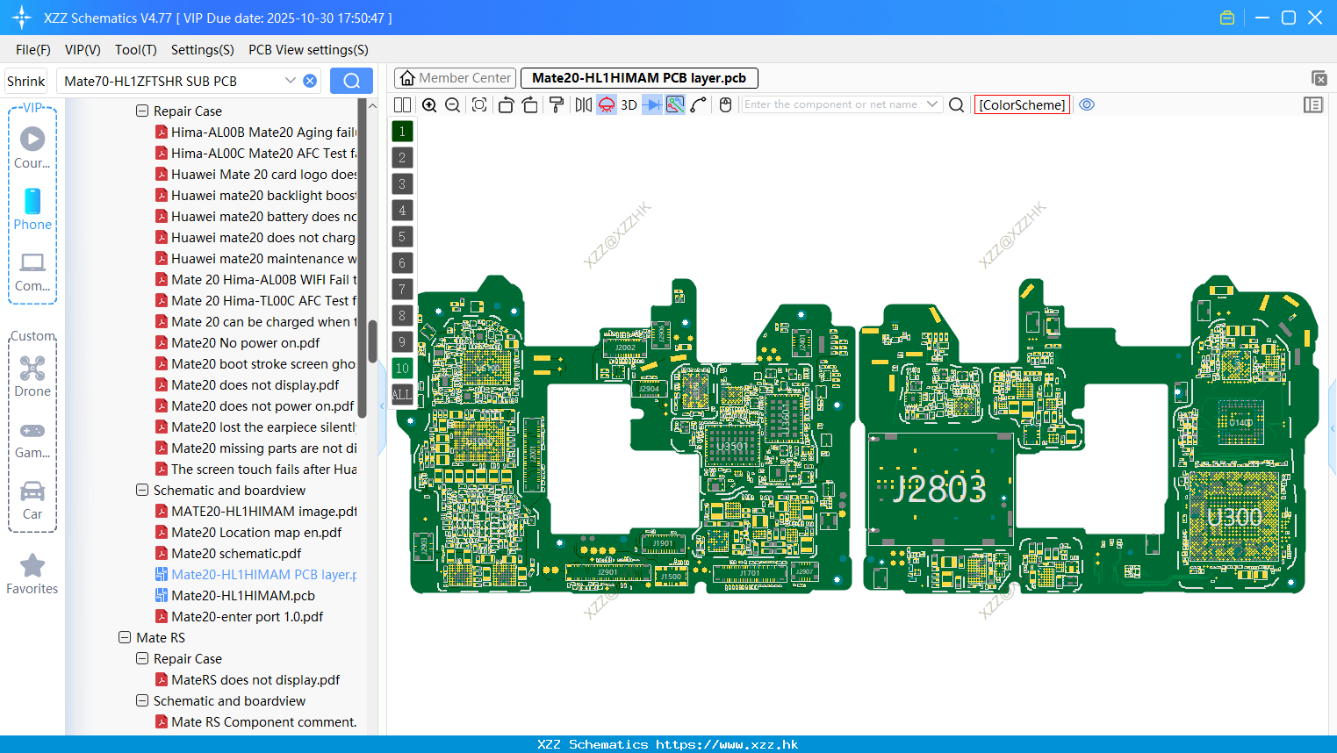Collapse Mate20 Schematic and boardview folder
The height and width of the screenshot is (753, 1337).
142,491
